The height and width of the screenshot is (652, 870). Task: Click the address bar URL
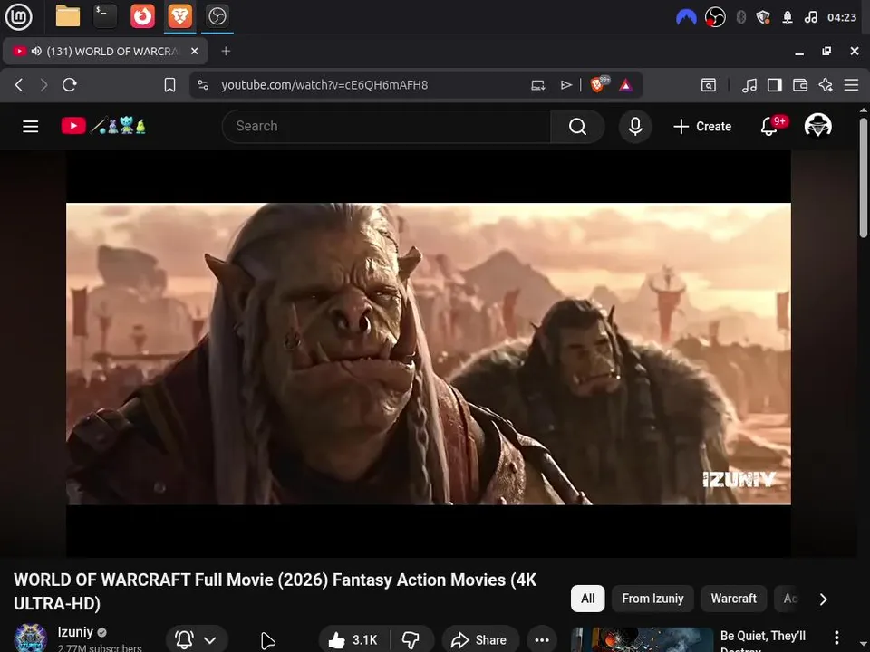pyautogui.click(x=324, y=85)
